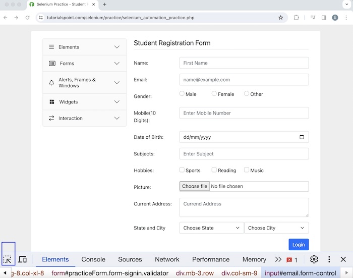353x278 pixels.
Task: Check the Sports hobby checkbox
Action: (x=182, y=170)
